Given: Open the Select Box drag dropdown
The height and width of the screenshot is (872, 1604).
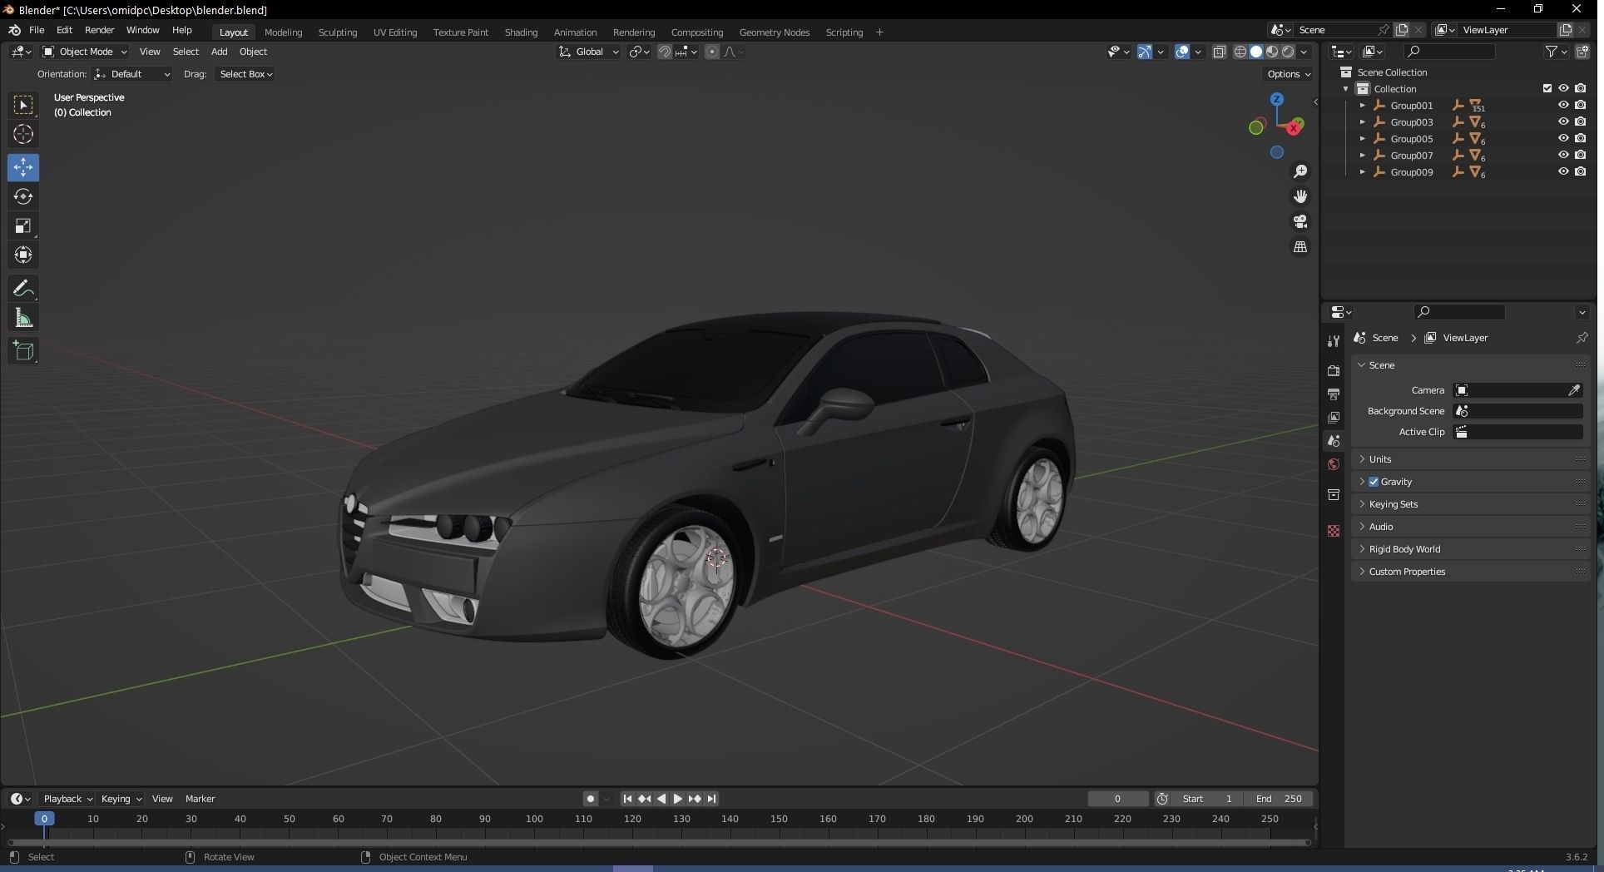Looking at the screenshot, I should [245, 74].
